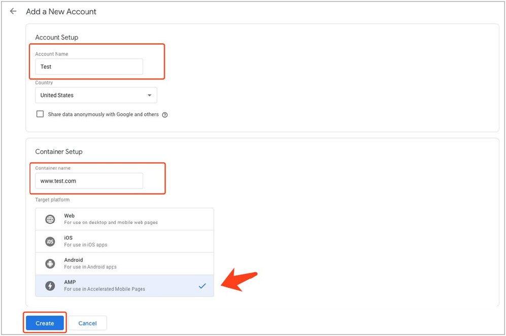Choose Android target platform option
This screenshot has height=336, width=506.
(x=124, y=264)
